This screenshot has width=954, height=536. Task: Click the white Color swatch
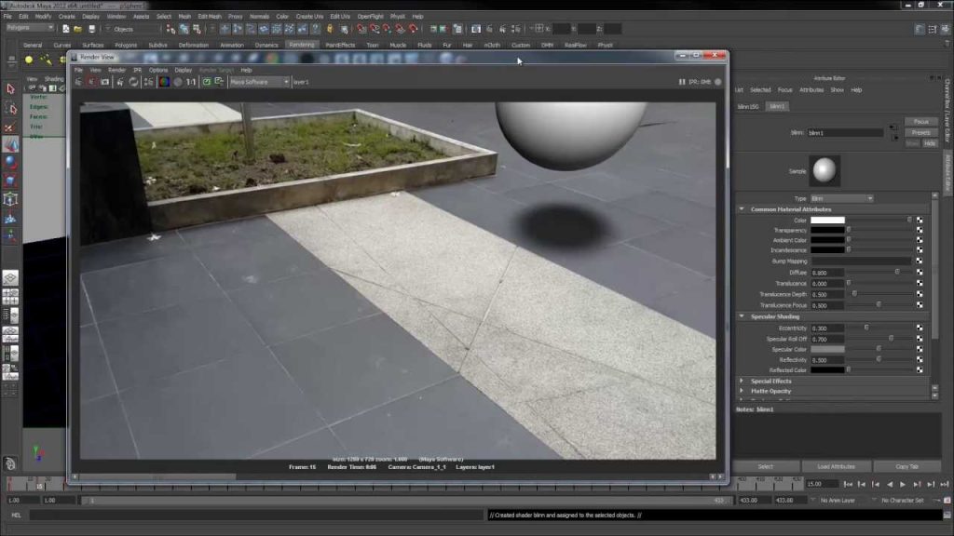(x=827, y=220)
